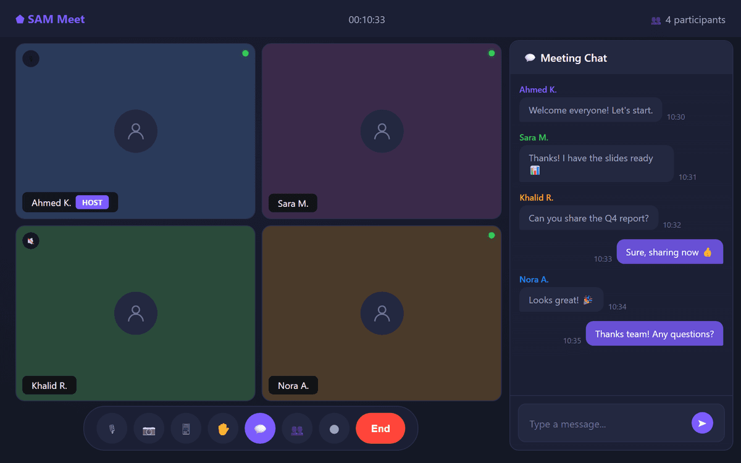This screenshot has width=741, height=463.
Task: Unmute Khalid R.'s muted mic indicator
Action: 31,241
